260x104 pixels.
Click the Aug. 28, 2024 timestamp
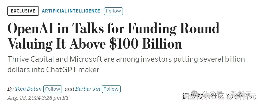coord(38,98)
